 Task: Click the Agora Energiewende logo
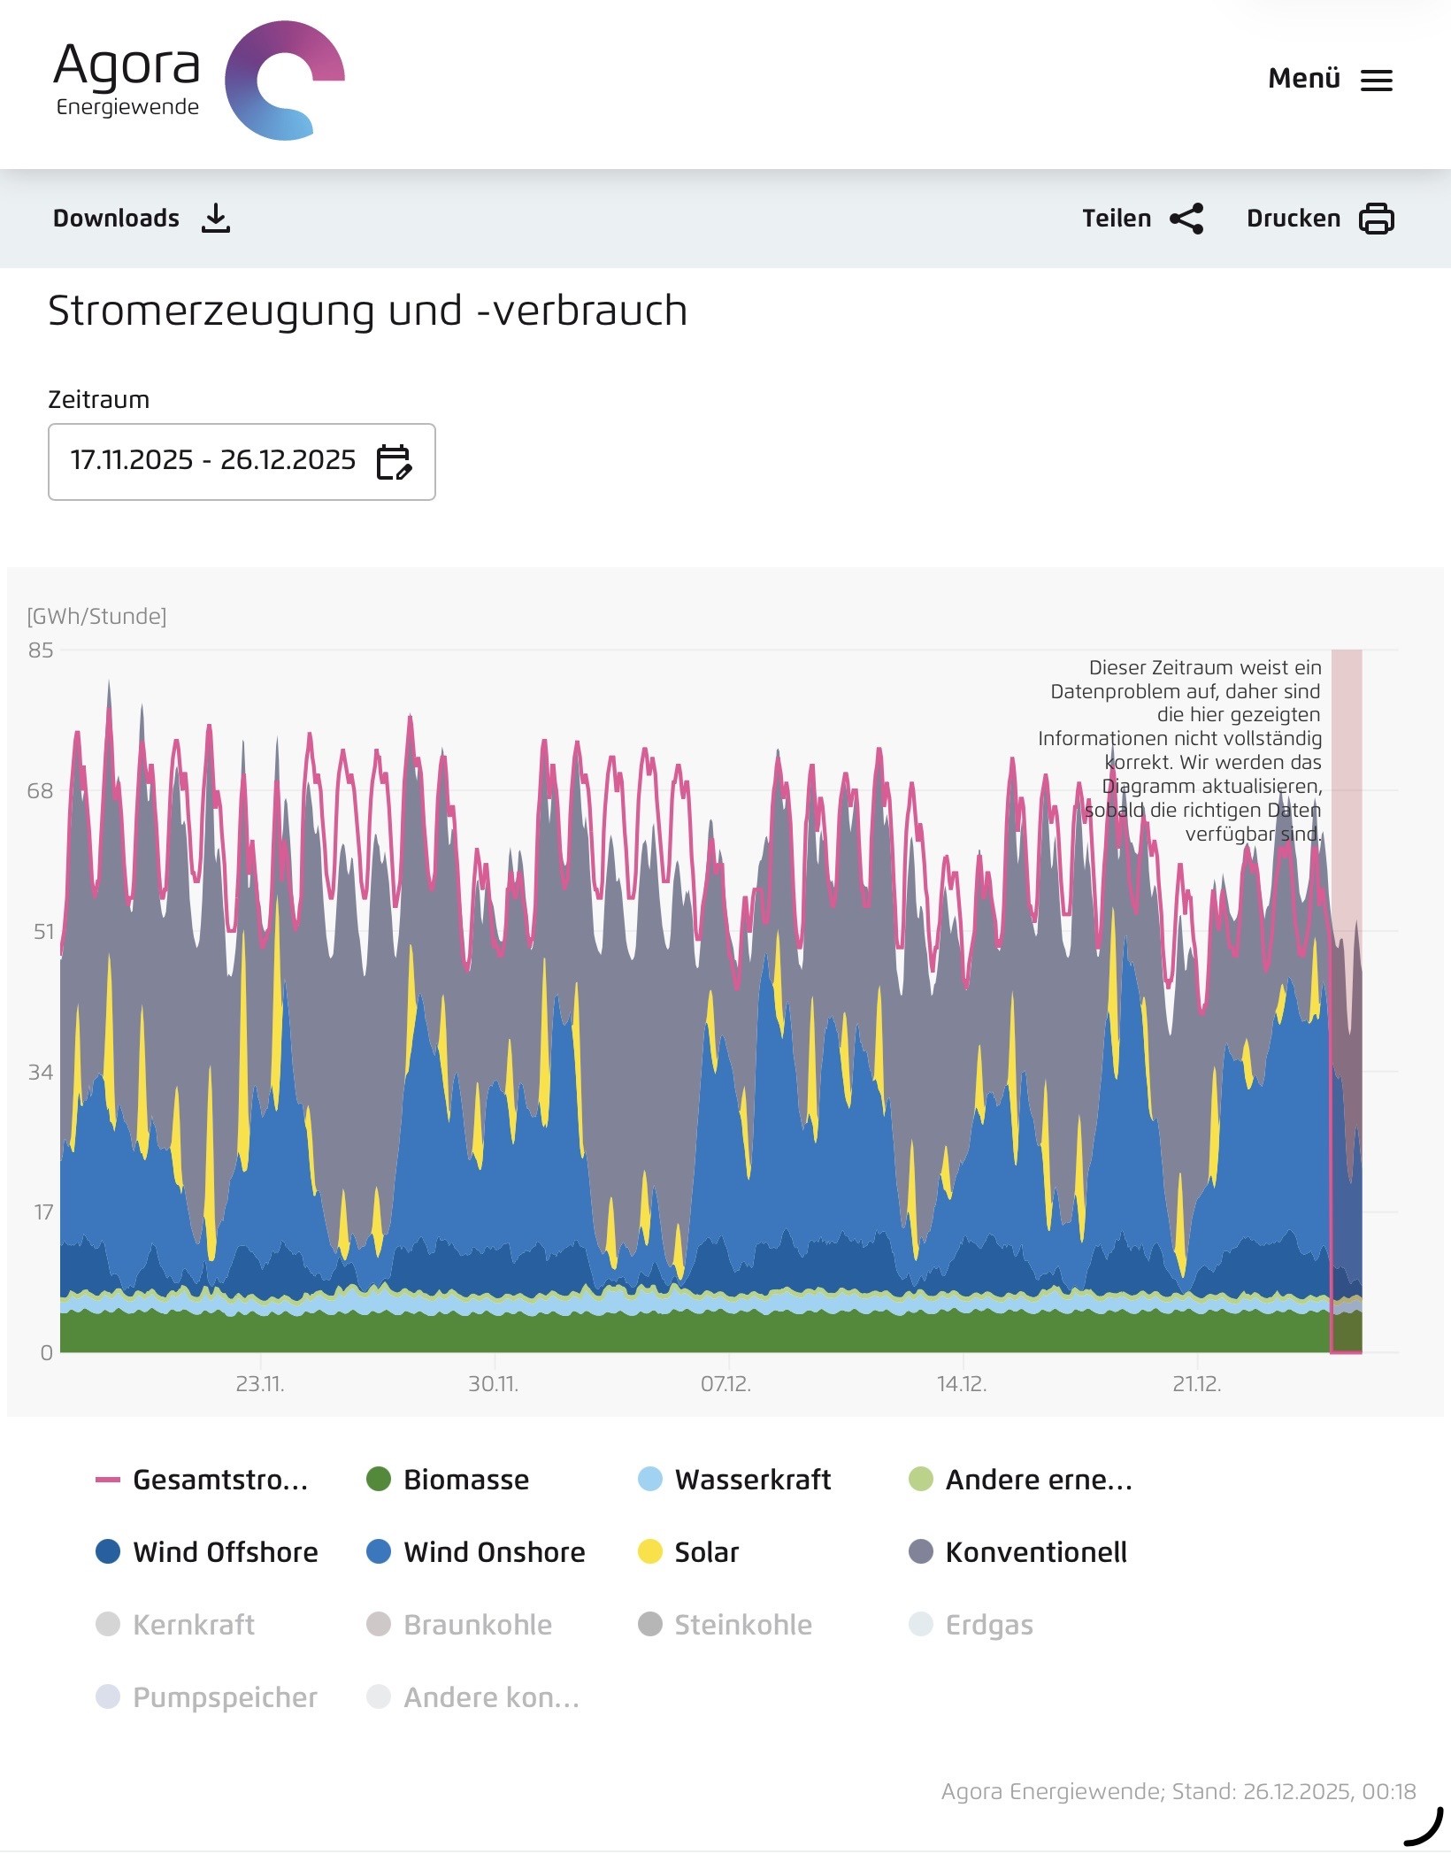198,81
